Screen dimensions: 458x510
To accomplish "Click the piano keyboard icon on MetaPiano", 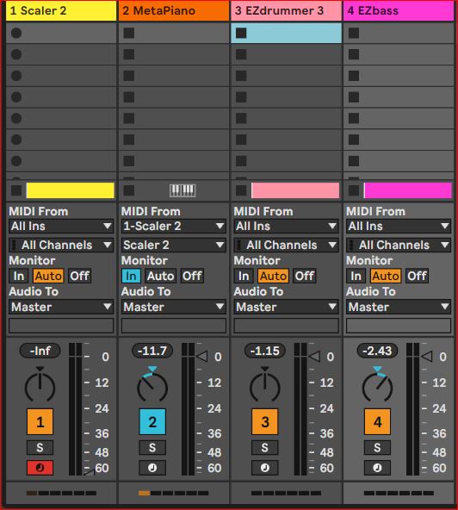I will coord(183,190).
